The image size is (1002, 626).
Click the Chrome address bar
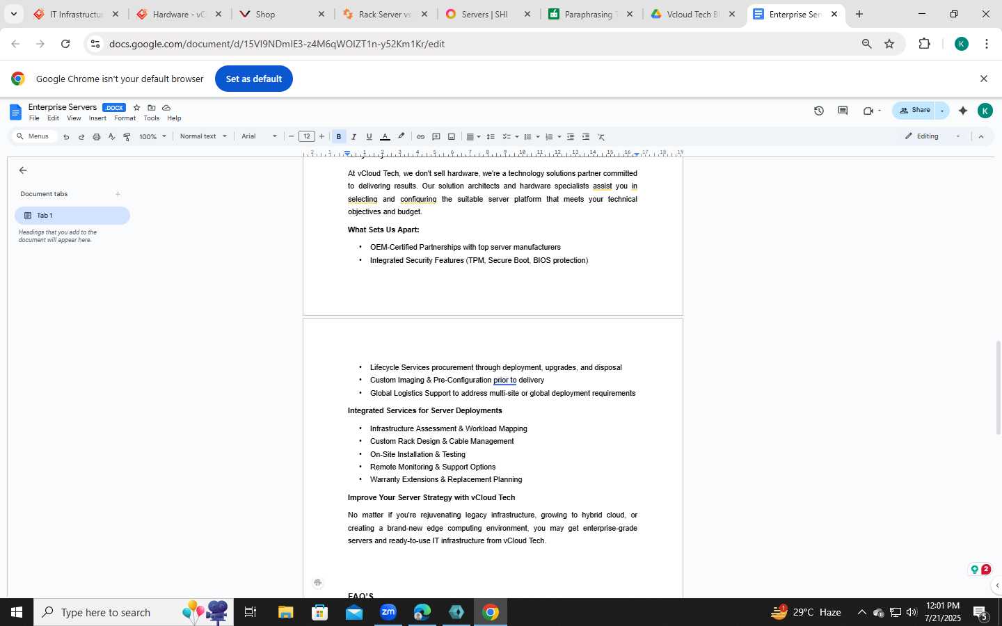[480, 44]
